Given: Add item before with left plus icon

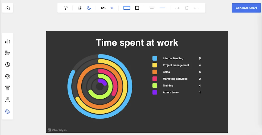Looking at the screenshot, I should (178, 8).
